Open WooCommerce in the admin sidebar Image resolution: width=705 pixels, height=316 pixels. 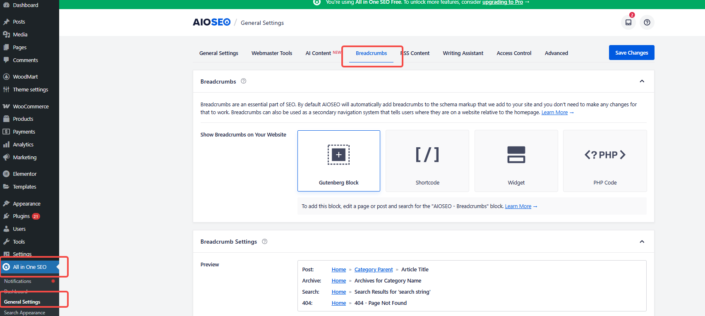pyautogui.click(x=31, y=106)
